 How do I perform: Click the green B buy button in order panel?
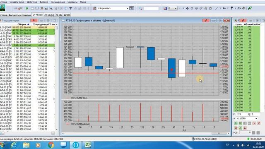(236, 123)
